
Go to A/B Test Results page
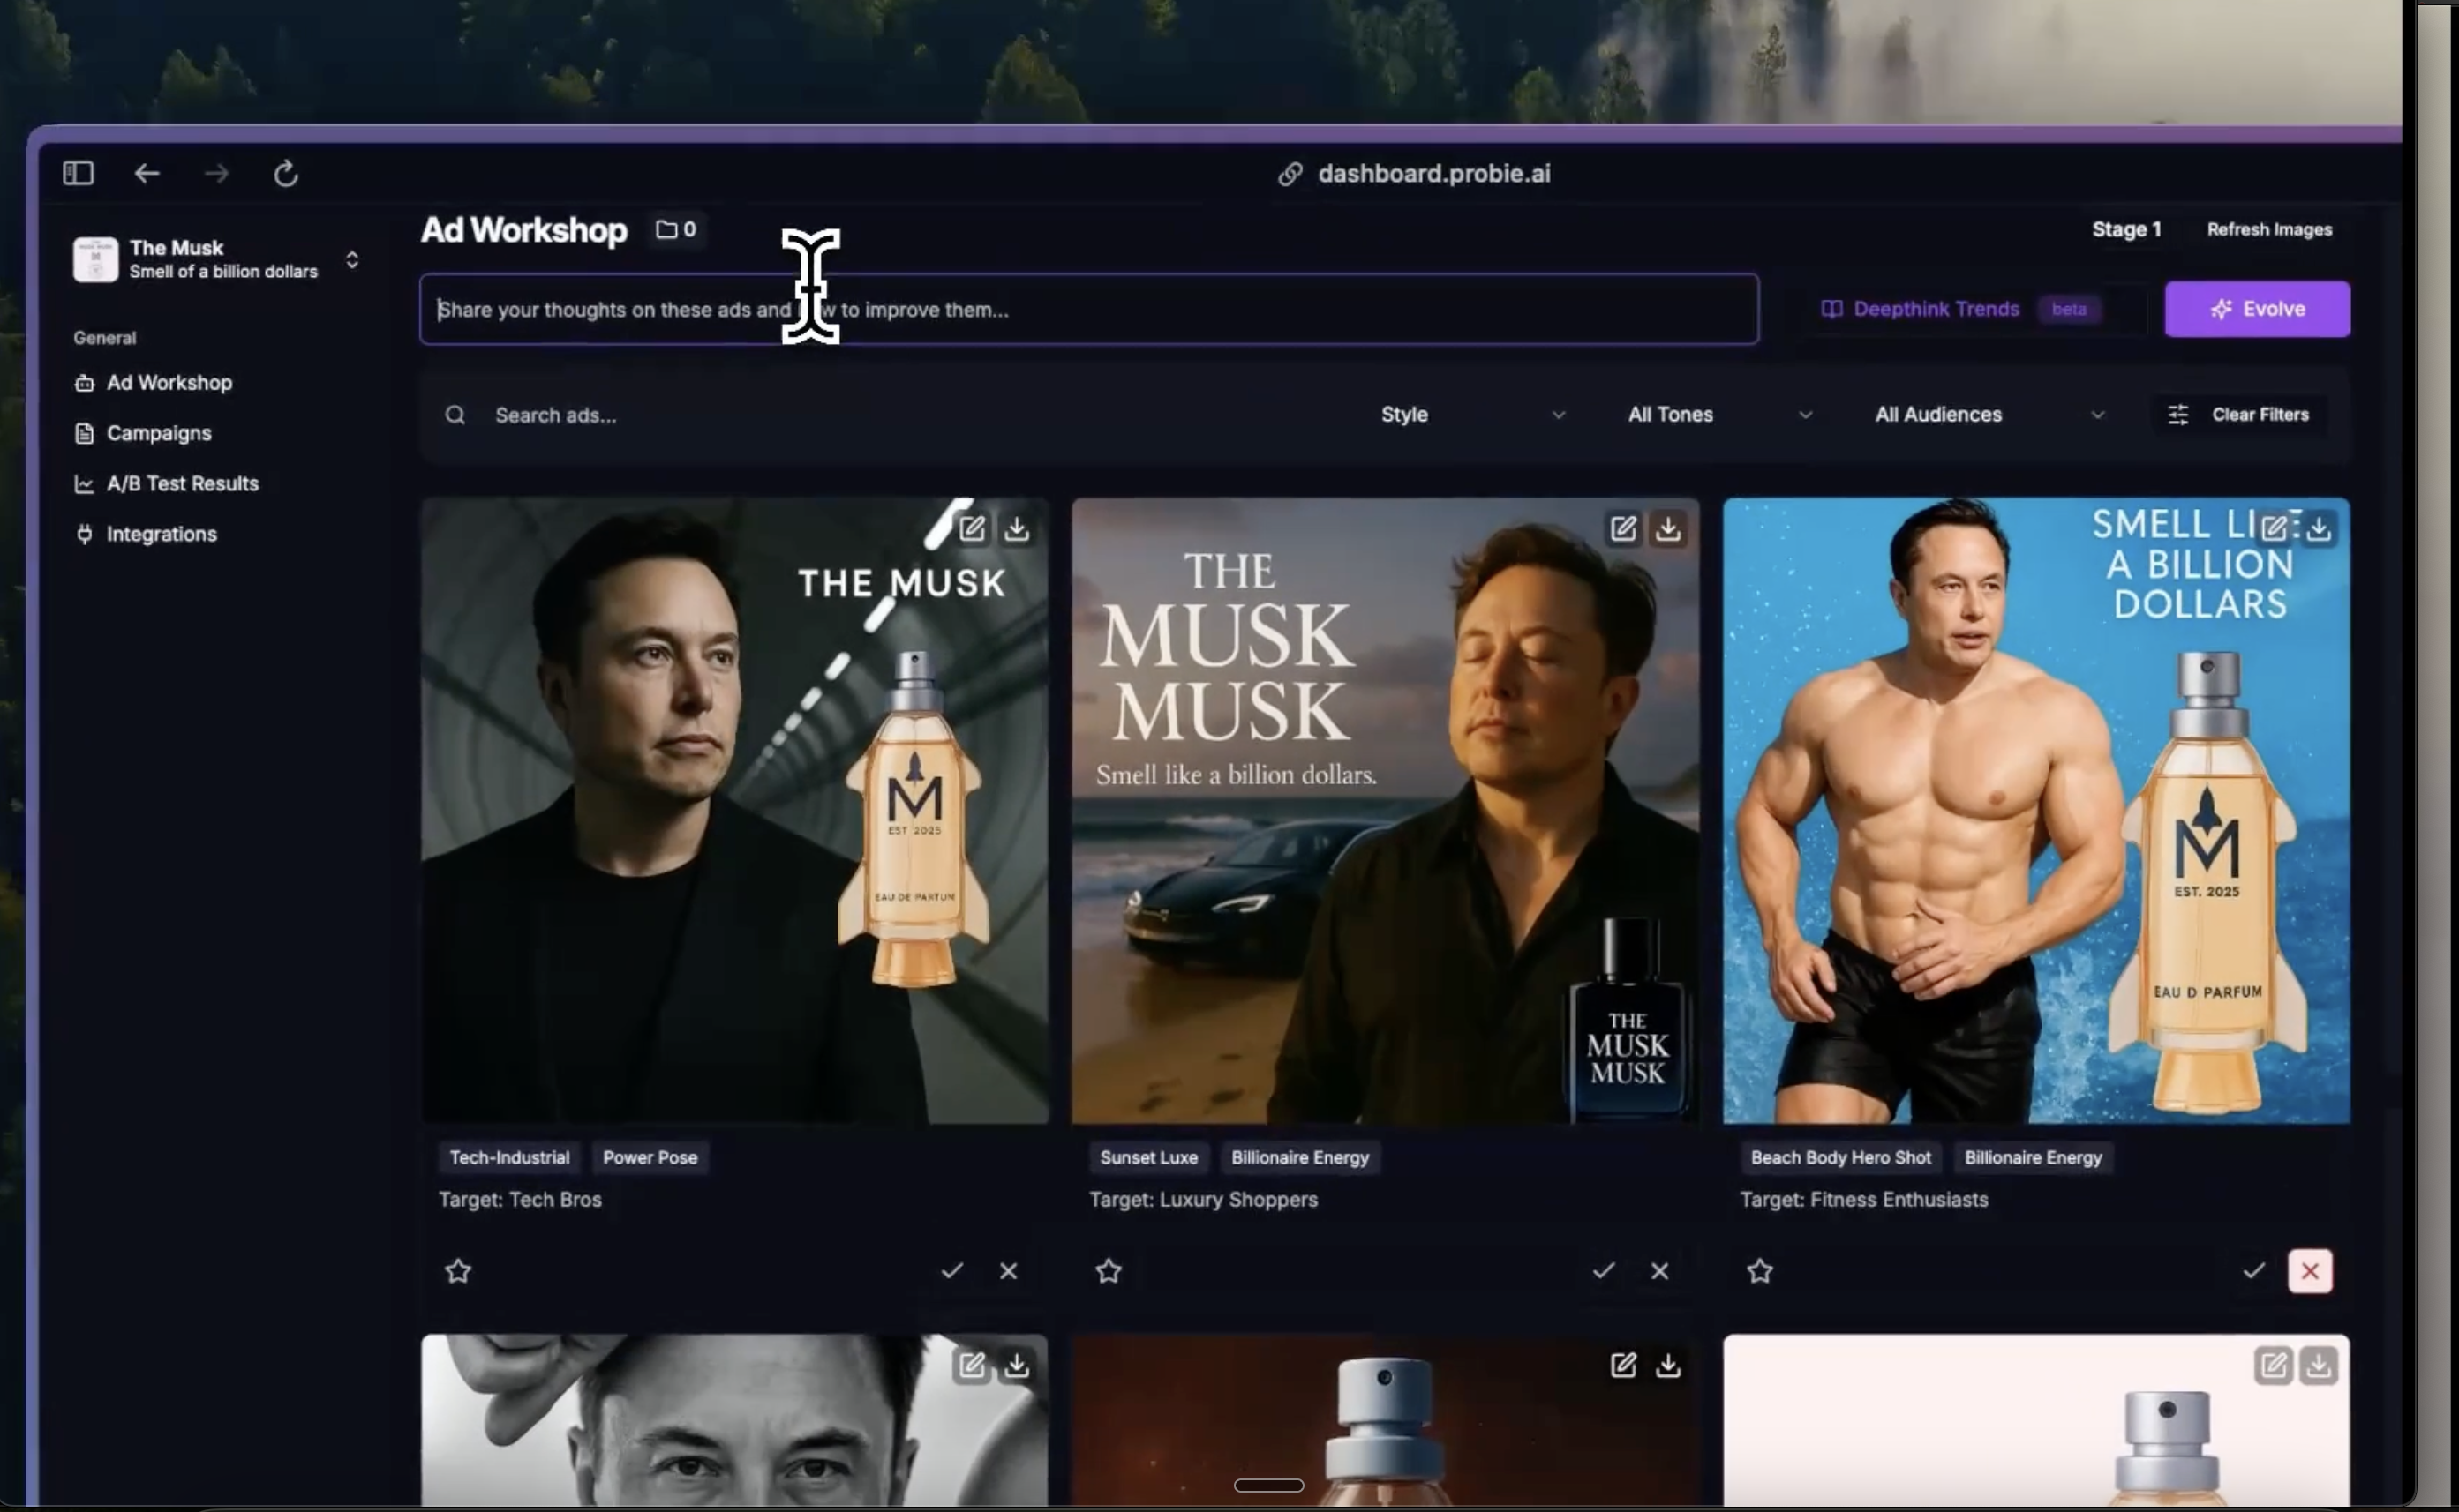click(x=181, y=483)
